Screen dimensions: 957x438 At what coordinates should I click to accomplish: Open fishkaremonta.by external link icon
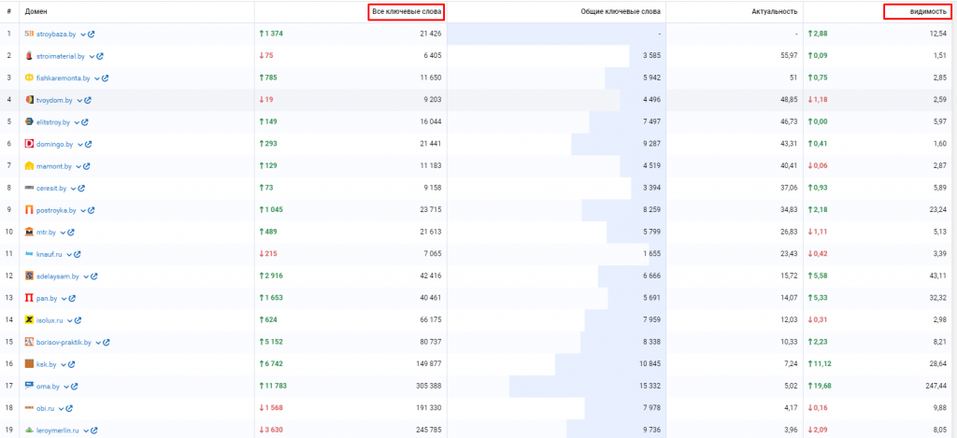tap(106, 78)
